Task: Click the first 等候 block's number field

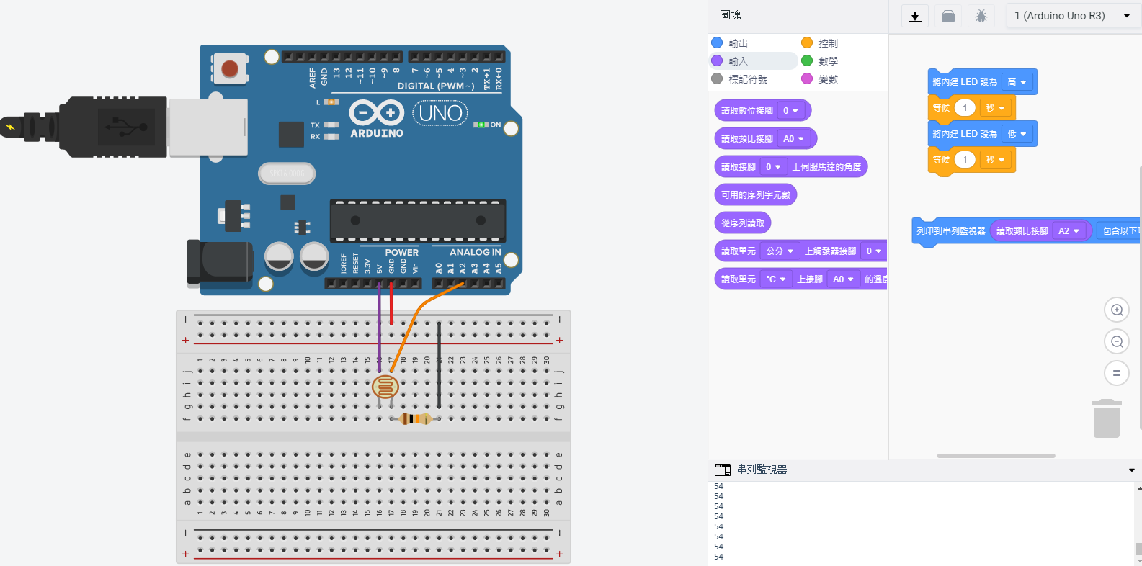Action: 965,108
